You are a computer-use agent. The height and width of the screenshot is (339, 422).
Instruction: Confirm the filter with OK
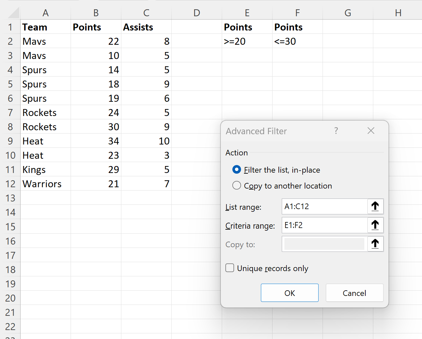[289, 293]
